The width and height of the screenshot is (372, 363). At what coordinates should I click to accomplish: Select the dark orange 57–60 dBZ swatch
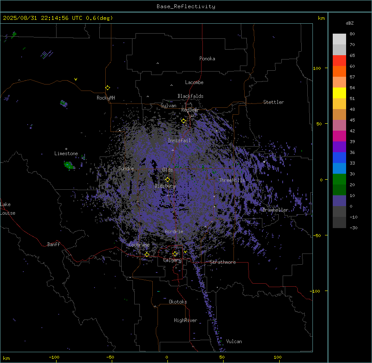339,71
